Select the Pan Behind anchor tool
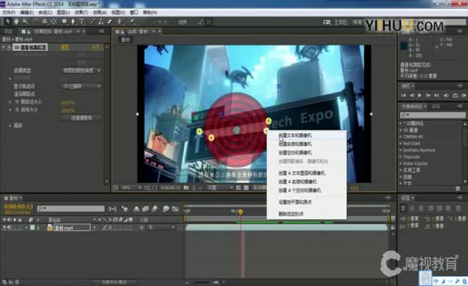 click(x=54, y=21)
